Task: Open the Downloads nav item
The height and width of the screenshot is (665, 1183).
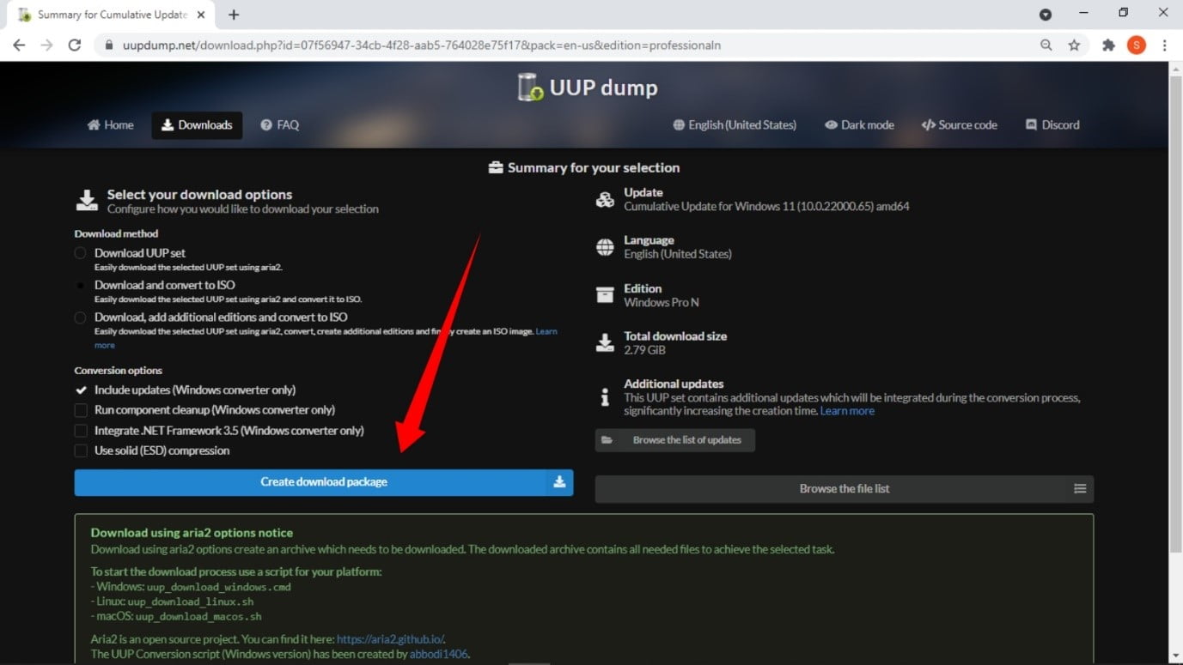Action: coord(197,125)
